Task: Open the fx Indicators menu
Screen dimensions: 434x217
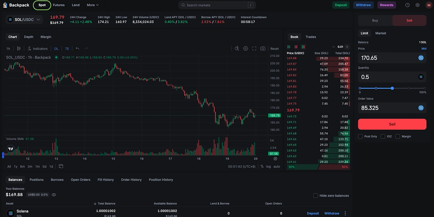Action: [x=38, y=49]
